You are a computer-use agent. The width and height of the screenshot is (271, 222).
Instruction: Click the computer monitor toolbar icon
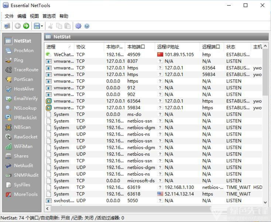pos(7,26)
